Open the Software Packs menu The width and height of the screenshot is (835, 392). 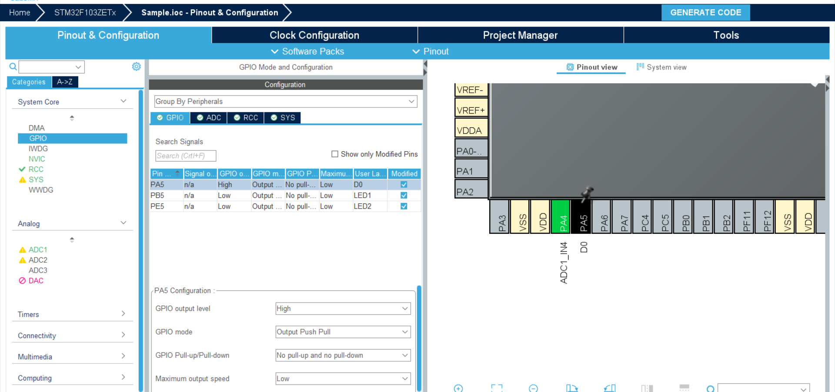coord(307,51)
